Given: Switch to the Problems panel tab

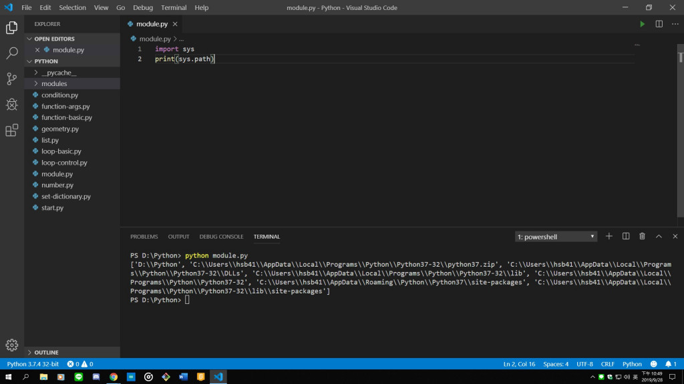Looking at the screenshot, I should (x=144, y=237).
